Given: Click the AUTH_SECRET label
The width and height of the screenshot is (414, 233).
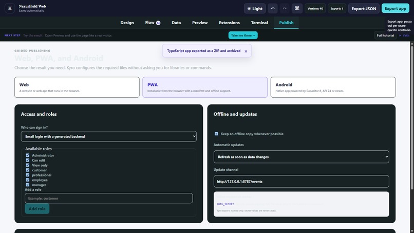Looking at the screenshot, I should tap(225, 204).
